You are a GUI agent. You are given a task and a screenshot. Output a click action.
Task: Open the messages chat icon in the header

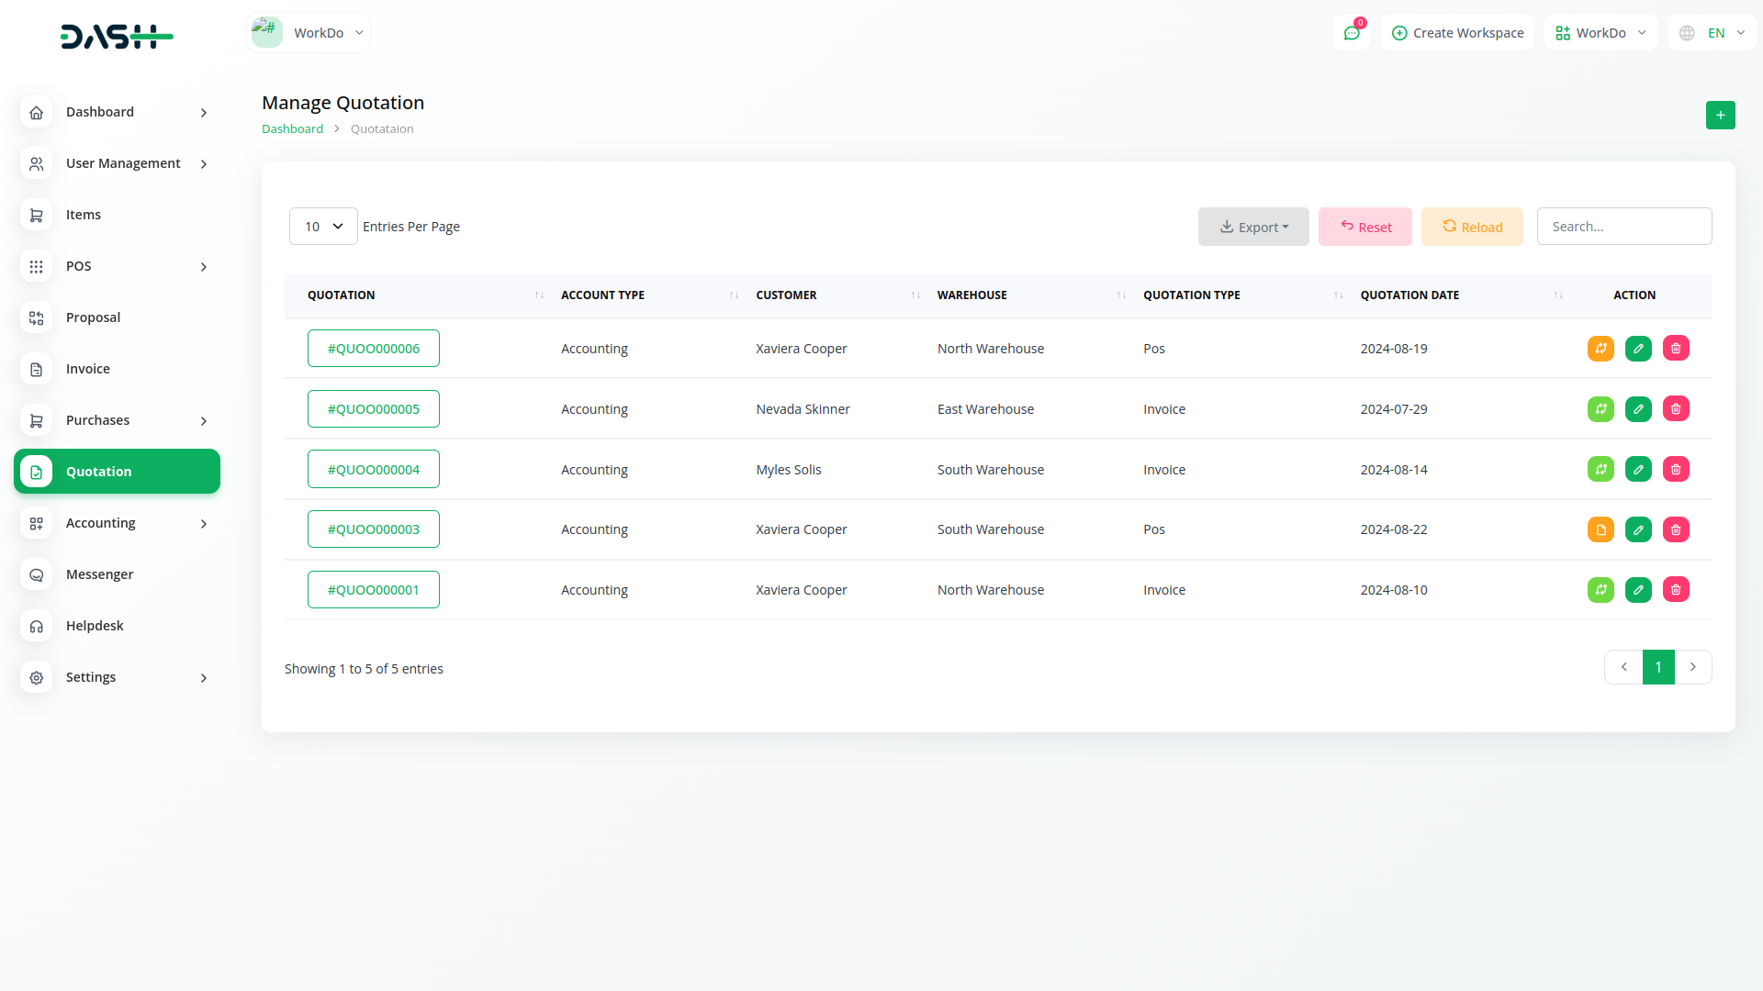click(x=1352, y=33)
